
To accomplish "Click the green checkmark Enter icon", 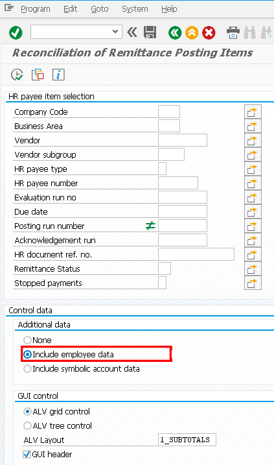I will [x=16, y=32].
